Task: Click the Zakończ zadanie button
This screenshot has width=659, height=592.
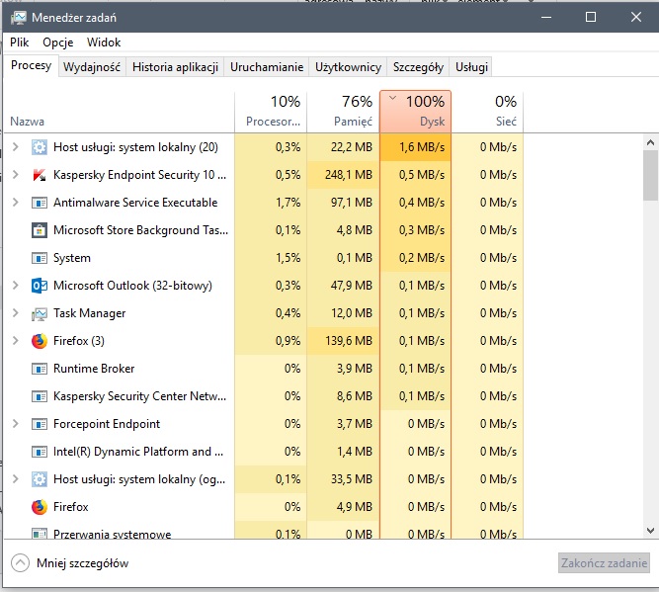Action: (x=604, y=563)
